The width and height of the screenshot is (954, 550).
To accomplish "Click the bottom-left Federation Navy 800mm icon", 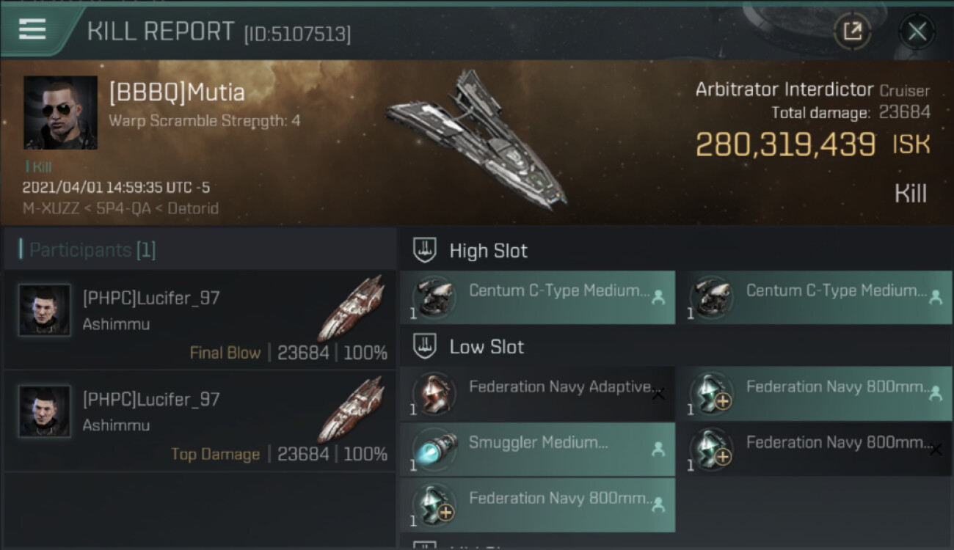I will pos(432,505).
